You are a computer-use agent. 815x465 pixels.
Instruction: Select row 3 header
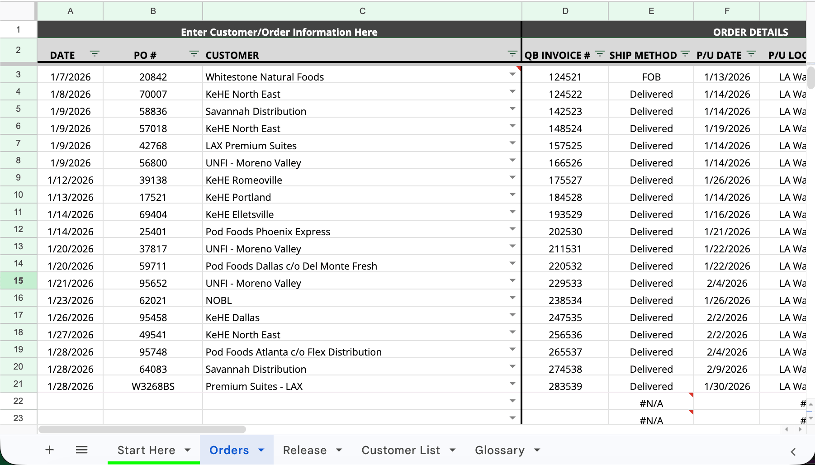click(x=18, y=74)
